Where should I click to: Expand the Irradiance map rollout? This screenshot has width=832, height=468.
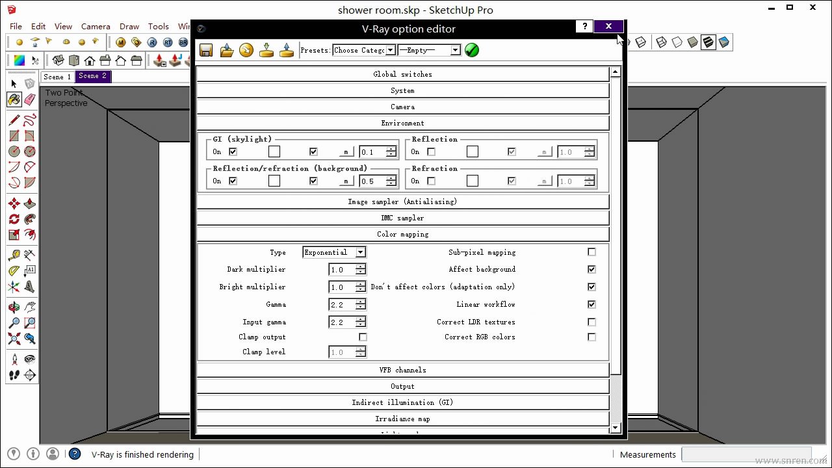coord(402,419)
